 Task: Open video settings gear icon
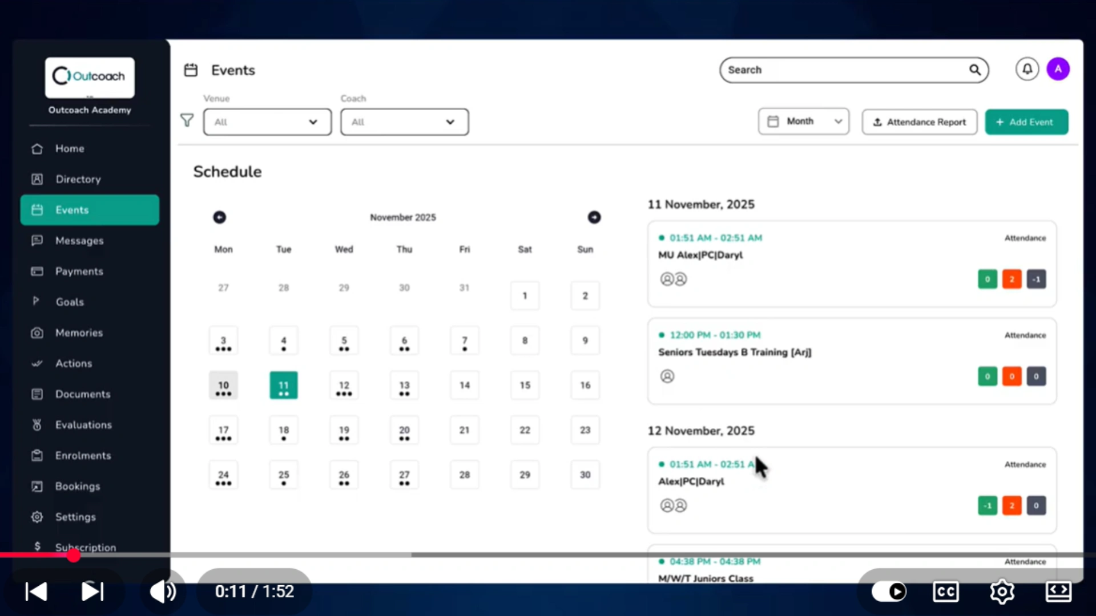point(1002,591)
